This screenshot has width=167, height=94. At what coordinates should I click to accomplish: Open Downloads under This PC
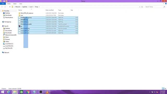pyautogui.click(x=8, y=33)
